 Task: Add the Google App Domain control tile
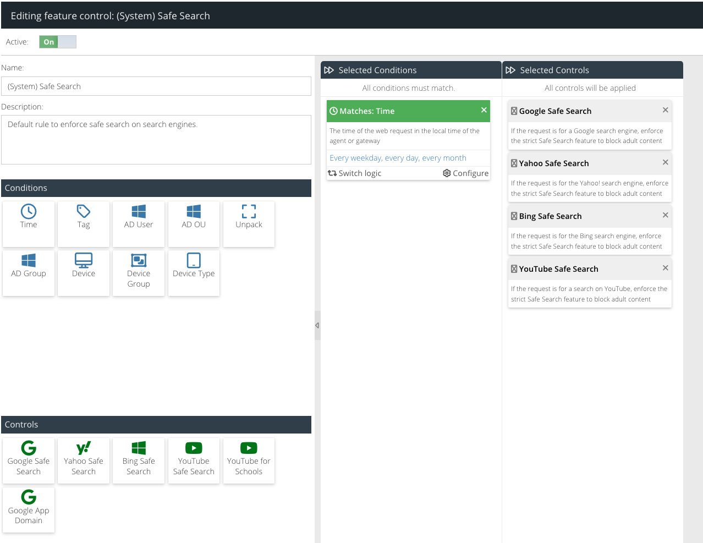(x=29, y=510)
